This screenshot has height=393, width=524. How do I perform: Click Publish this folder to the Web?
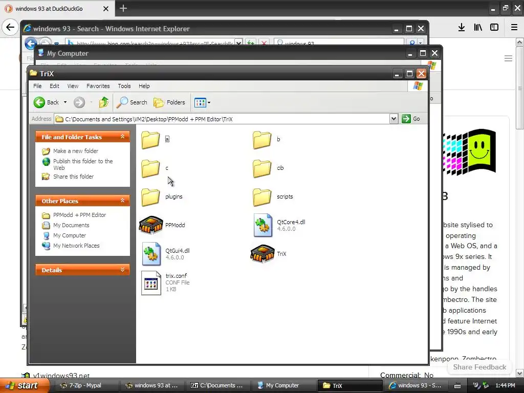click(83, 164)
